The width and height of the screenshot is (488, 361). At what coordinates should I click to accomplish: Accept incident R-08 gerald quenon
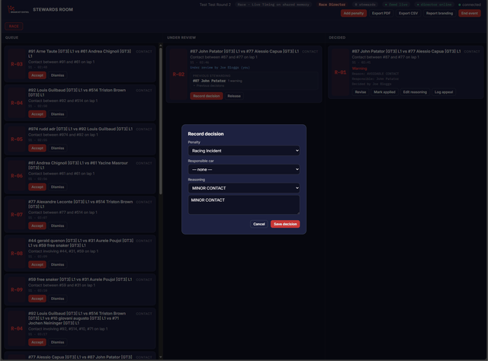point(37,264)
